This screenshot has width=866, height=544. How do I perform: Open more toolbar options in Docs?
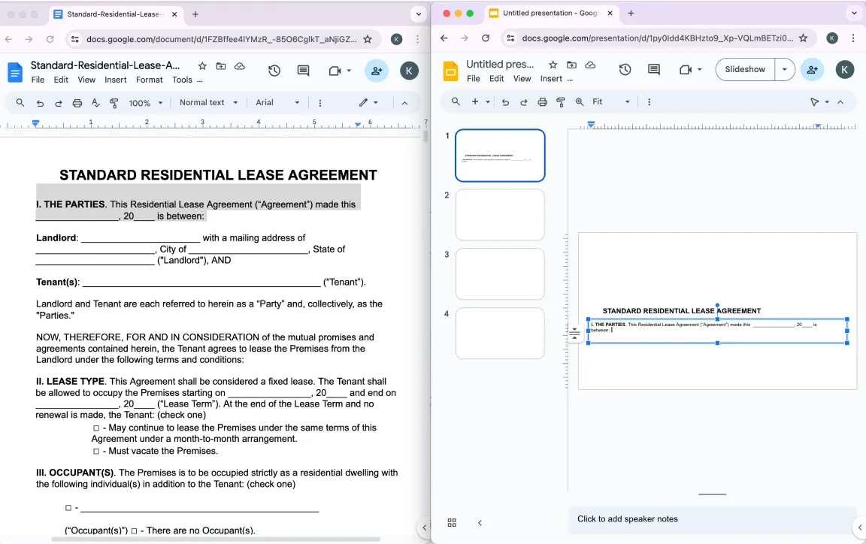(x=319, y=103)
